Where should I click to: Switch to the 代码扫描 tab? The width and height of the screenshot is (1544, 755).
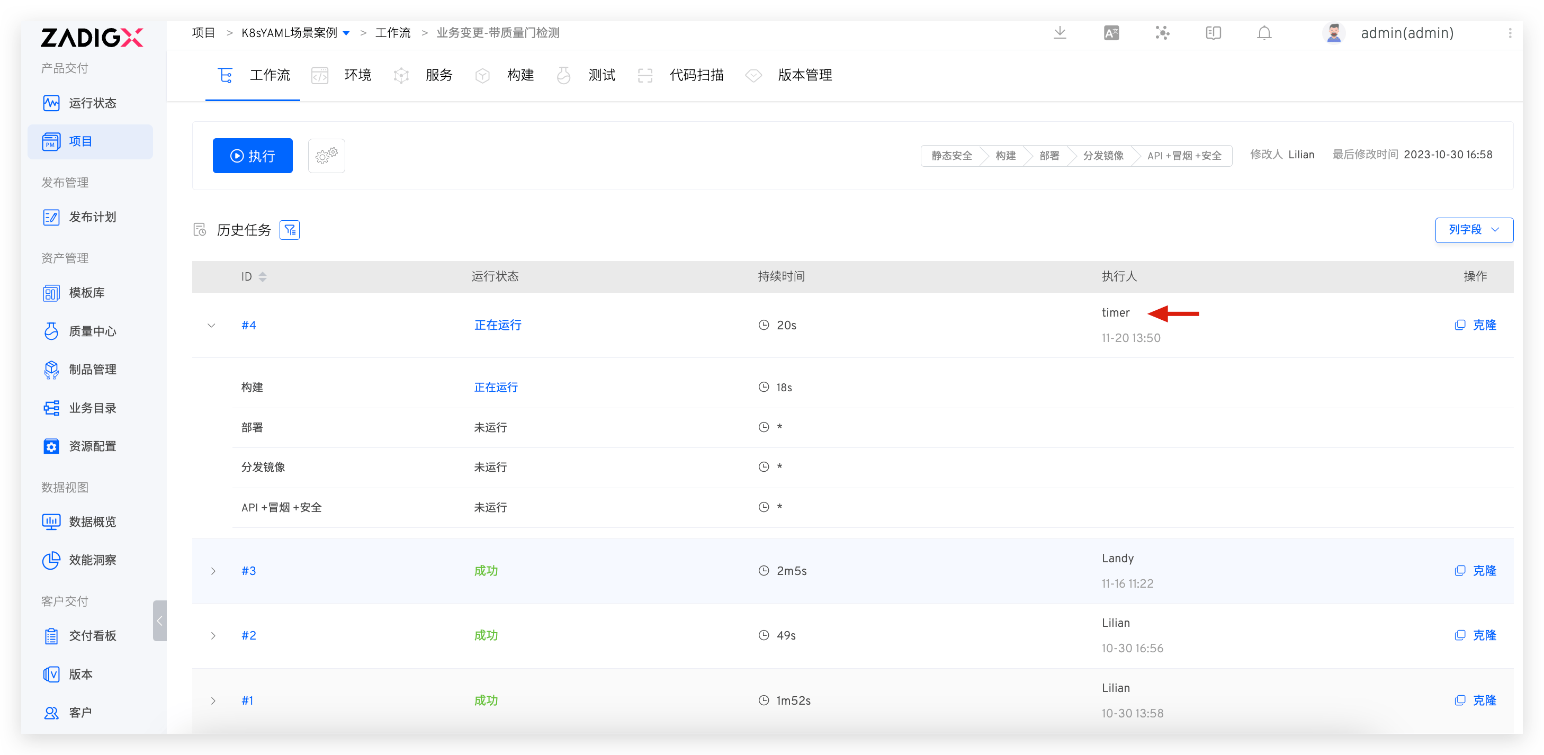point(696,75)
